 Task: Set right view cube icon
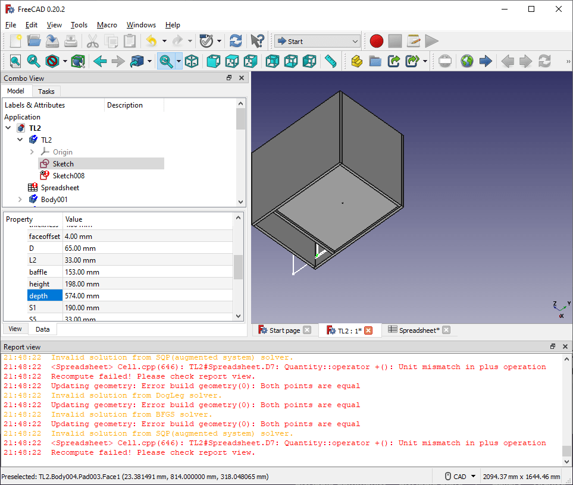click(251, 61)
